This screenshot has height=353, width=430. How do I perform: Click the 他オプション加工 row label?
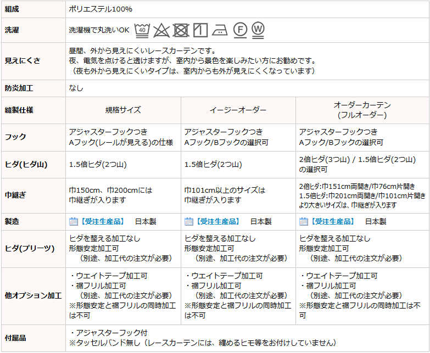[33, 295]
